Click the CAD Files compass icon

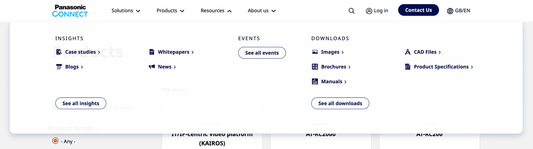pos(407,52)
